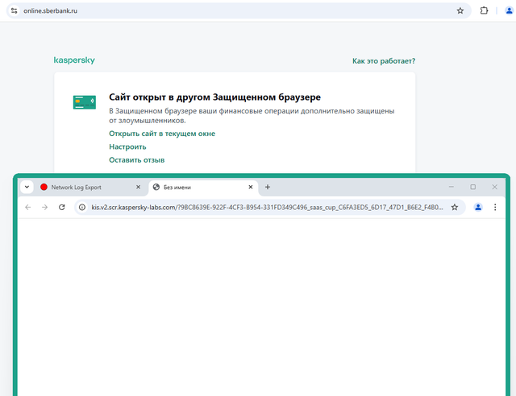
Task: Click the globe favicon of 'Без имени' tab
Action: coord(156,187)
